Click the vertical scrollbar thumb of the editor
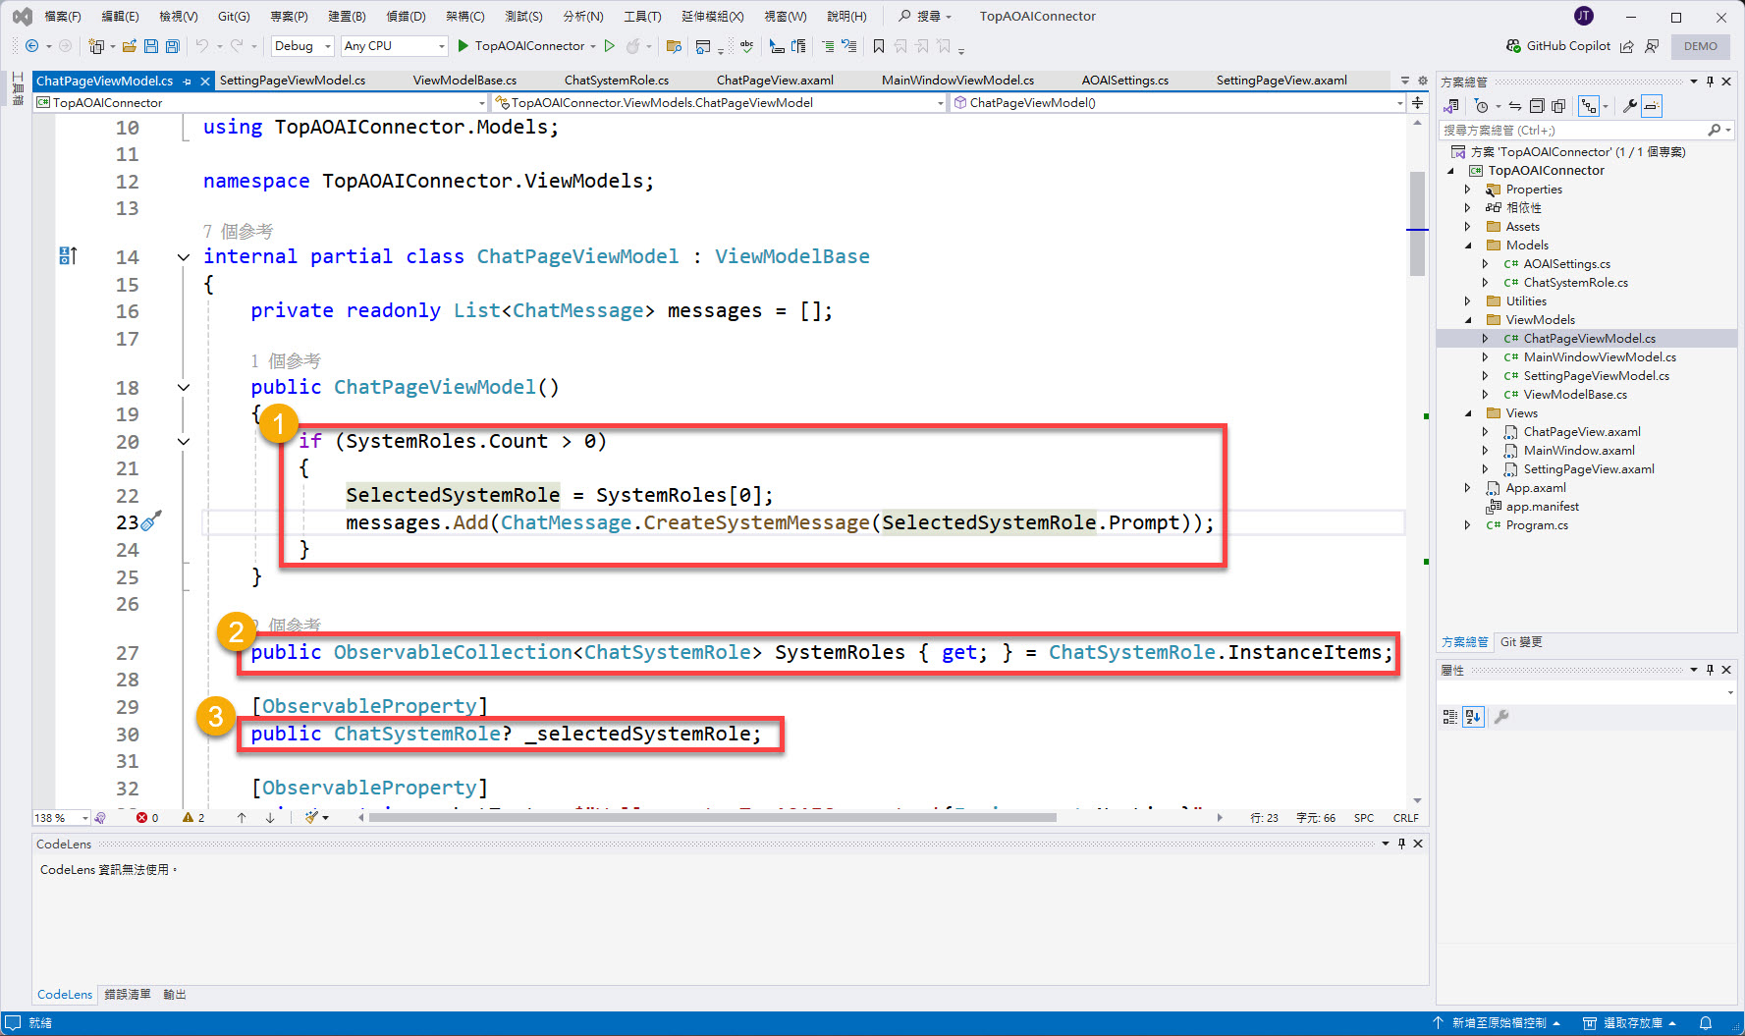This screenshot has height=1036, width=1745. 1417,224
